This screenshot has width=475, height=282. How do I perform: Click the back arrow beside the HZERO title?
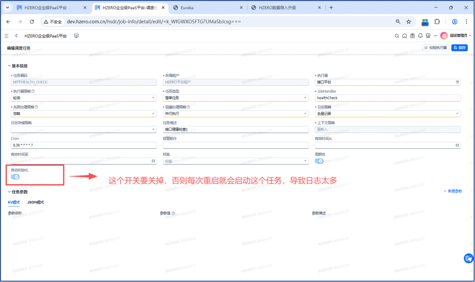tap(16, 36)
